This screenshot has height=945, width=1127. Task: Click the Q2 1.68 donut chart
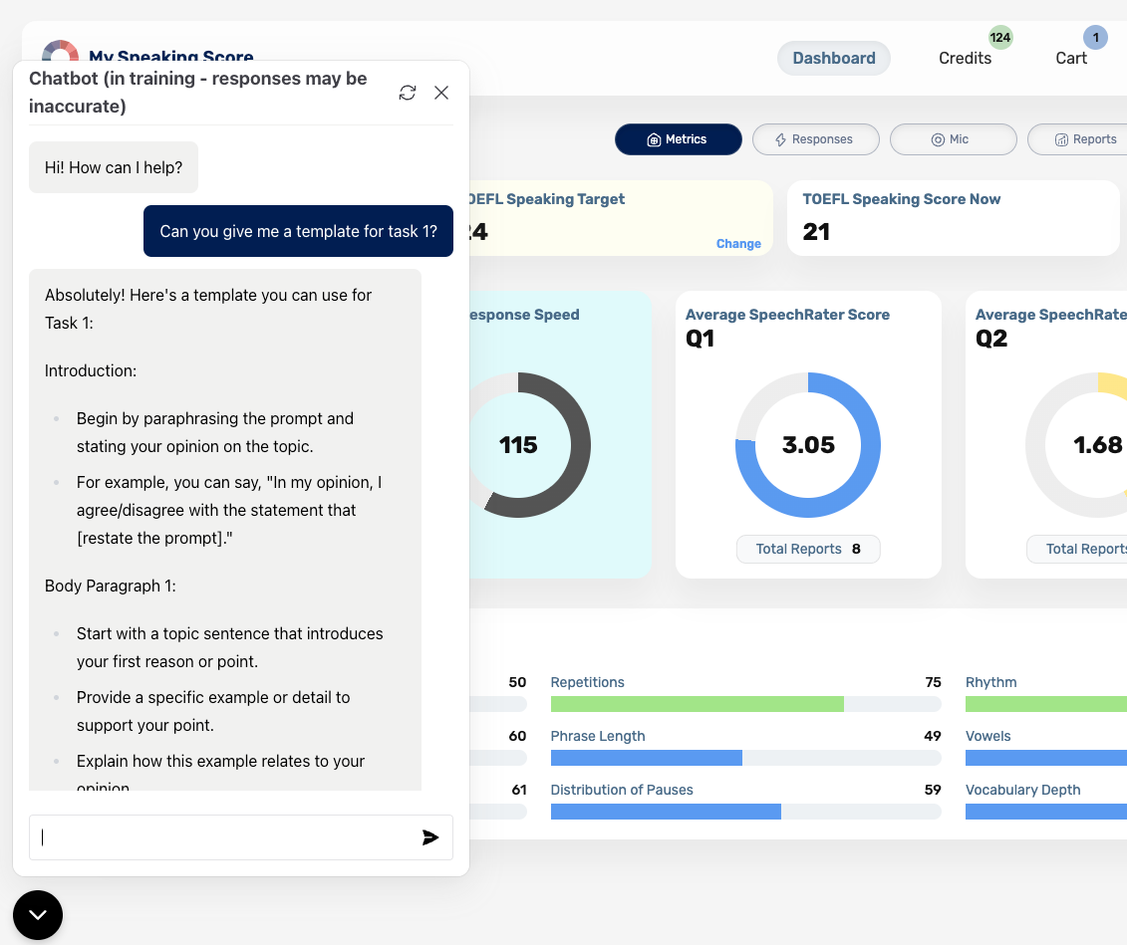pyautogui.click(x=1076, y=444)
